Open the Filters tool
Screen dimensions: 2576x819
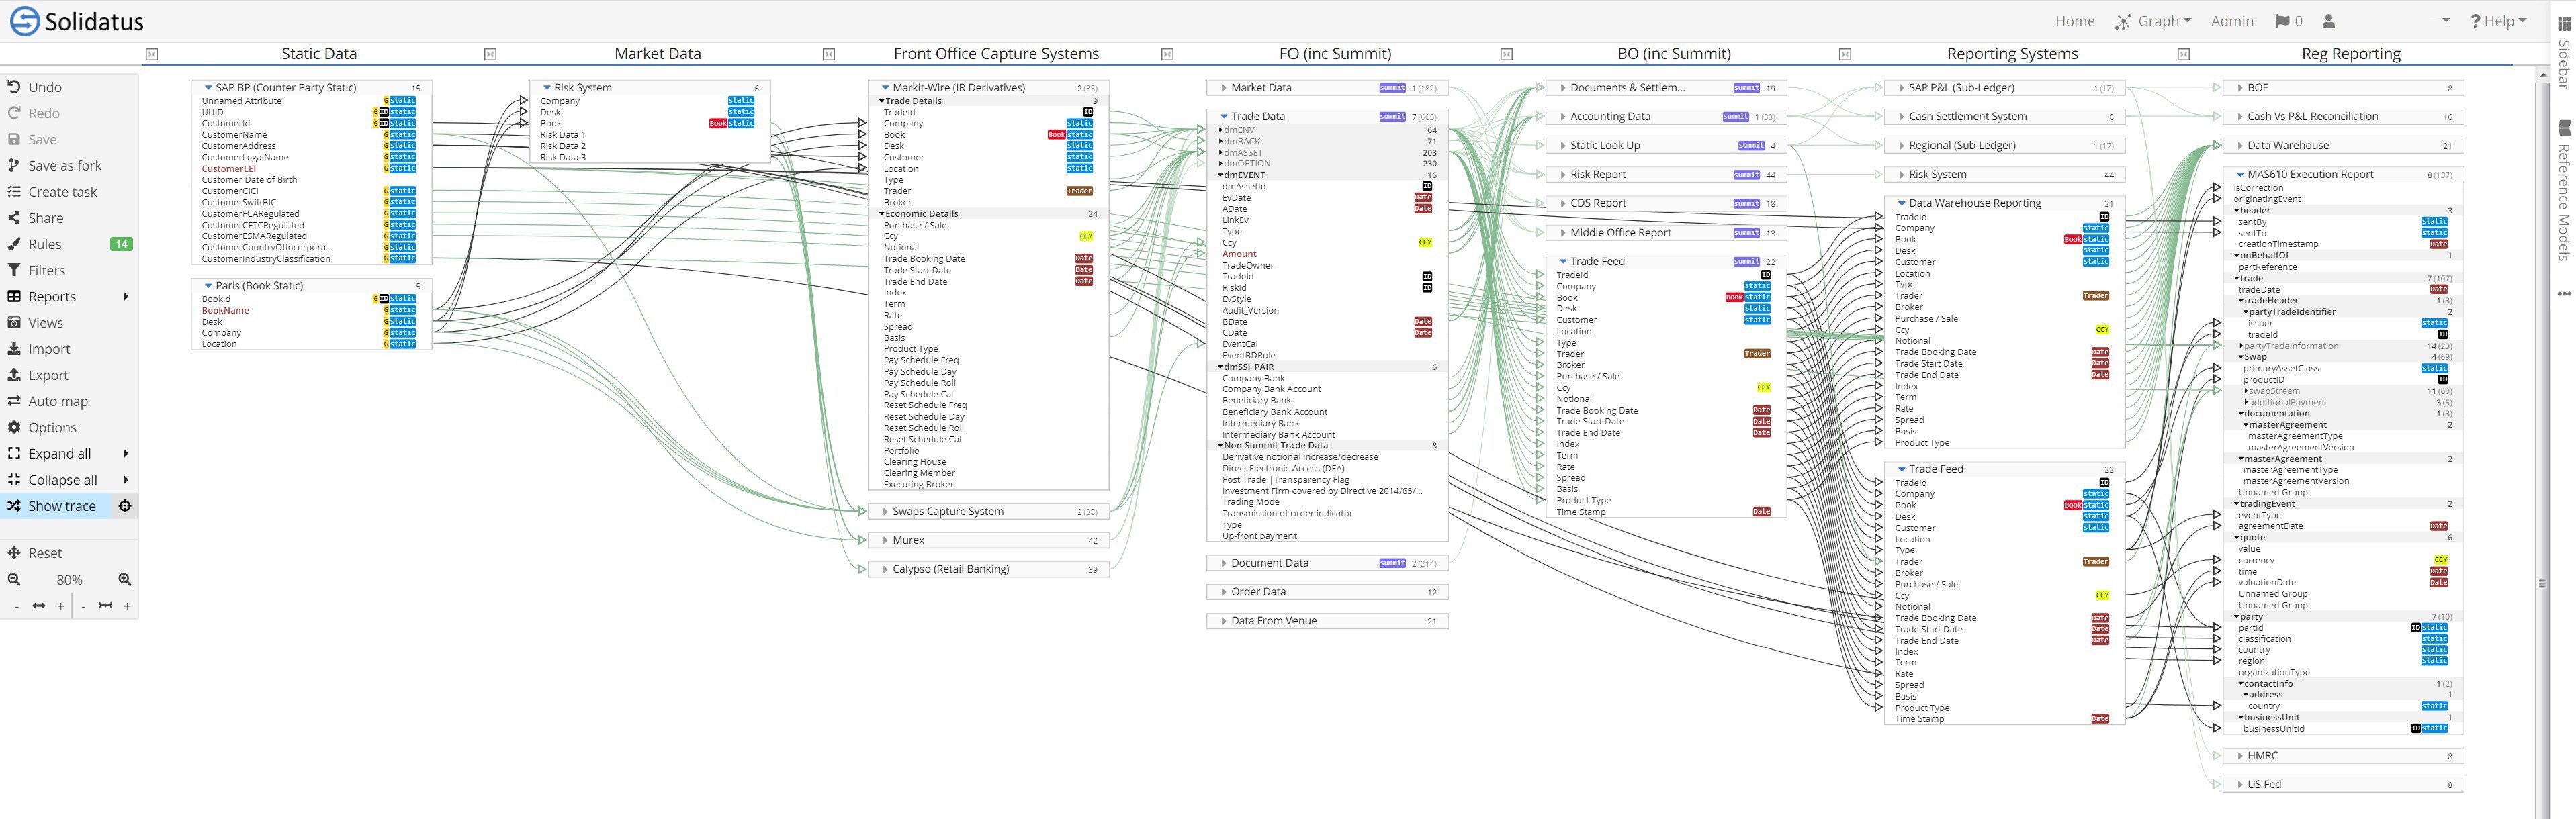46,270
